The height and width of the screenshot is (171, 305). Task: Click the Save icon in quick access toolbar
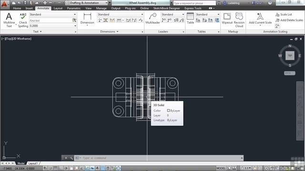click(25, 3)
